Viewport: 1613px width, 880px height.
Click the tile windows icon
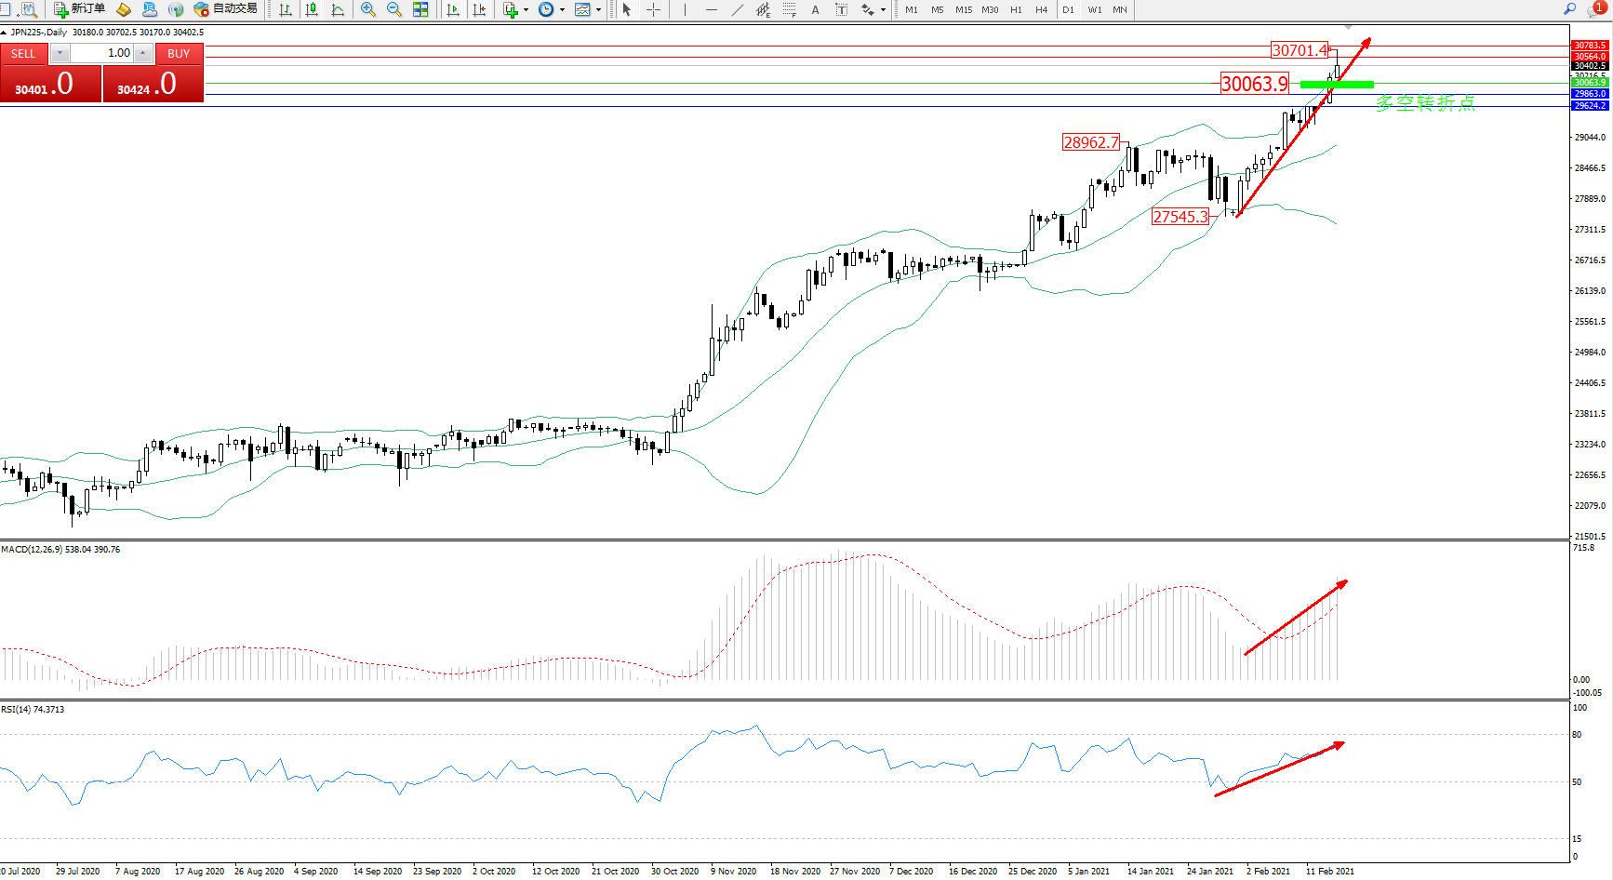420,9
